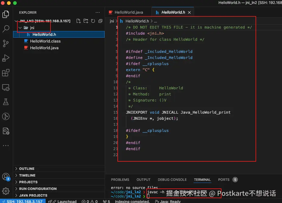This screenshot has width=282, height=203.
Task: Open the Remote Explorer view
Action: coord(6,88)
